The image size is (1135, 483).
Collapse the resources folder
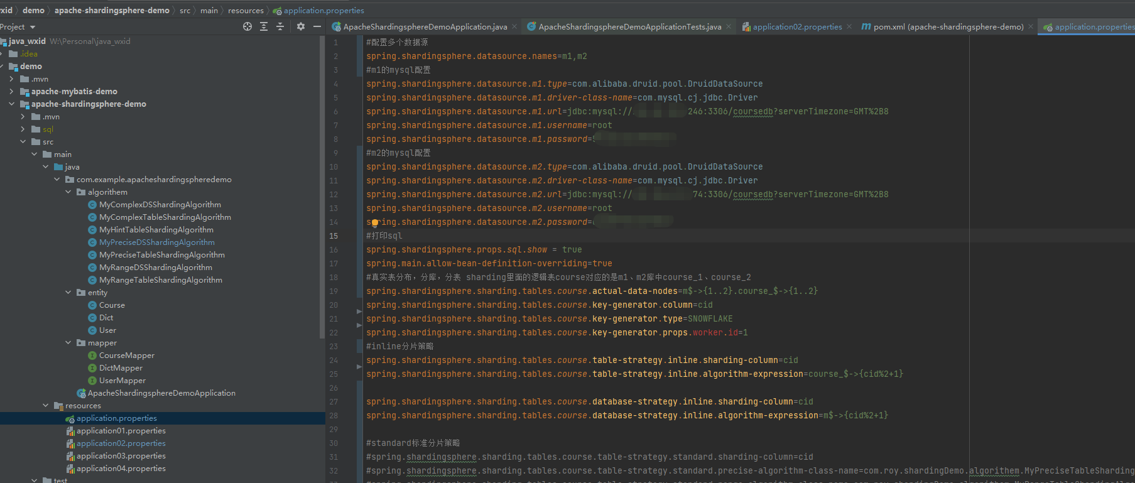click(x=45, y=406)
